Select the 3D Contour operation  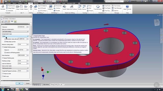tap(57, 8)
